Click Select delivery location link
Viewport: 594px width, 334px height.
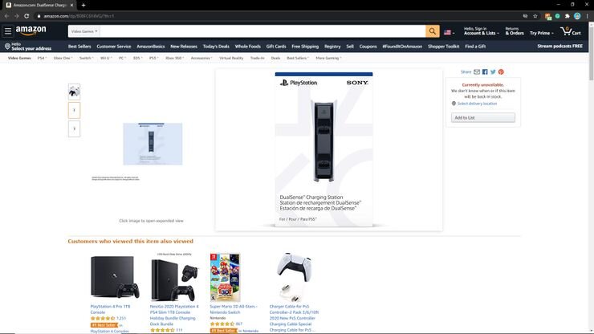pyautogui.click(x=477, y=104)
